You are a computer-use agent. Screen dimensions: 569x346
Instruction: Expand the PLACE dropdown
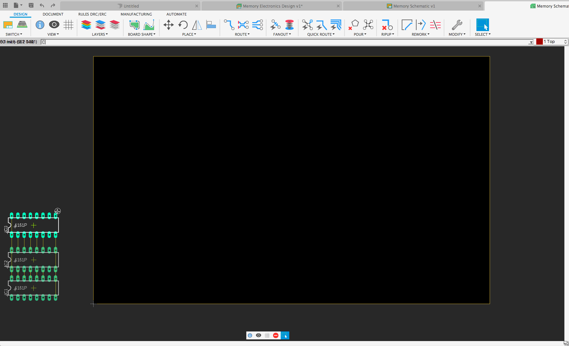pyautogui.click(x=189, y=34)
